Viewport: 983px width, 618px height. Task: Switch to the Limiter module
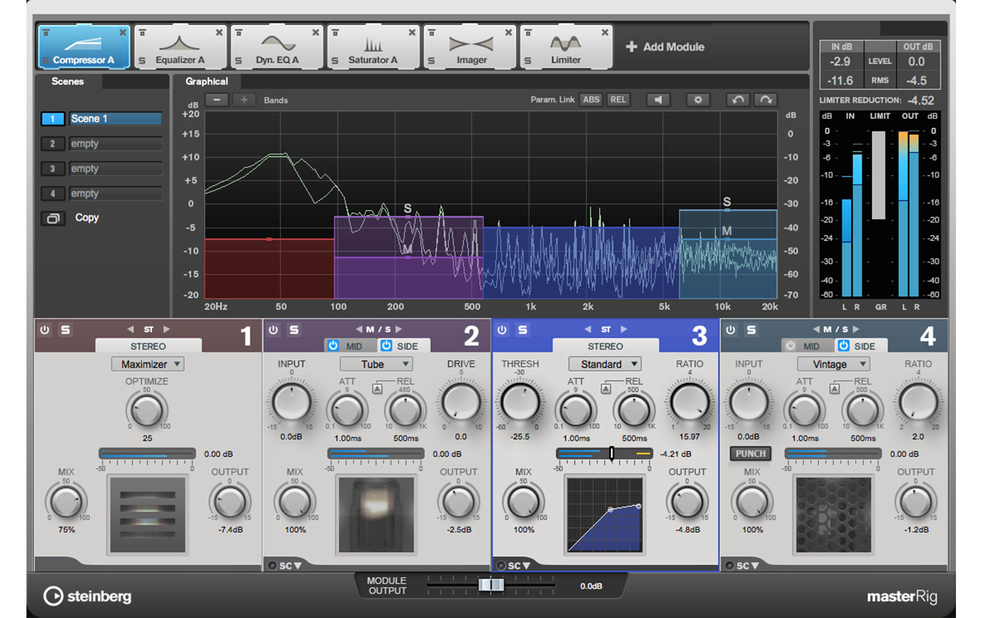click(x=566, y=47)
